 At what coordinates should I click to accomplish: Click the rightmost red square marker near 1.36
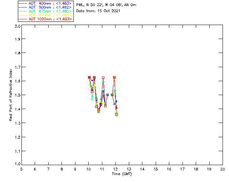117,114
